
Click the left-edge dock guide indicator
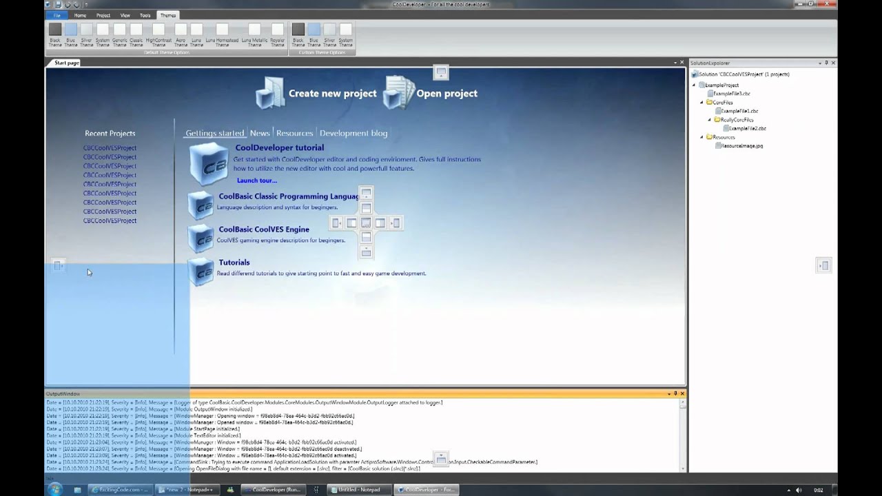(59, 265)
